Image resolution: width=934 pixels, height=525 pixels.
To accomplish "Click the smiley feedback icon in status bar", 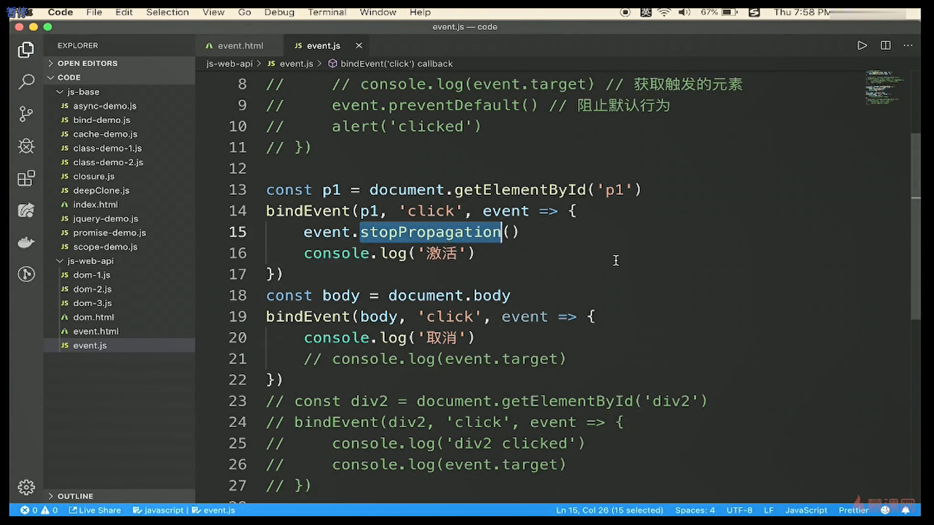I will [x=885, y=510].
